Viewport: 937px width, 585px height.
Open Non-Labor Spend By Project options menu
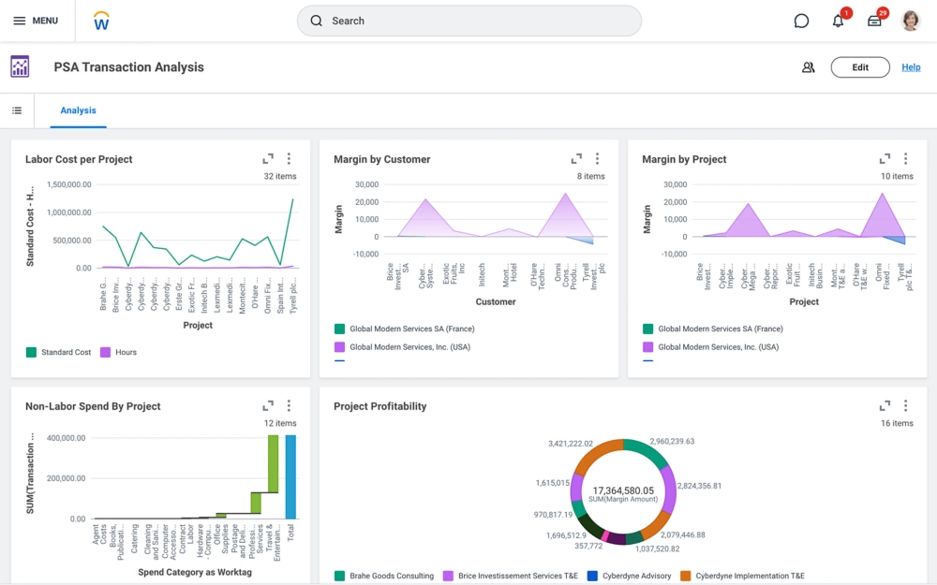(x=289, y=406)
